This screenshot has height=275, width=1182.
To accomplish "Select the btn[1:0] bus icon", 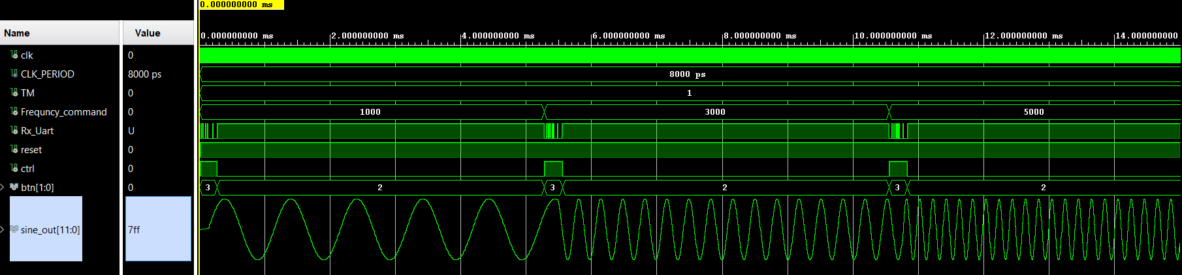I will (14, 187).
